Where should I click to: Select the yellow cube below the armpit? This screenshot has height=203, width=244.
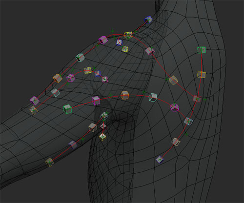[x=102, y=137]
